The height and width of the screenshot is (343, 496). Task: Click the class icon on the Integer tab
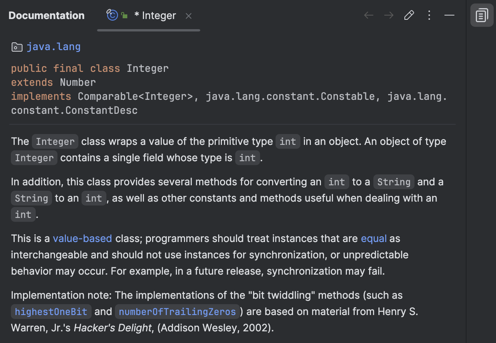[x=112, y=15]
